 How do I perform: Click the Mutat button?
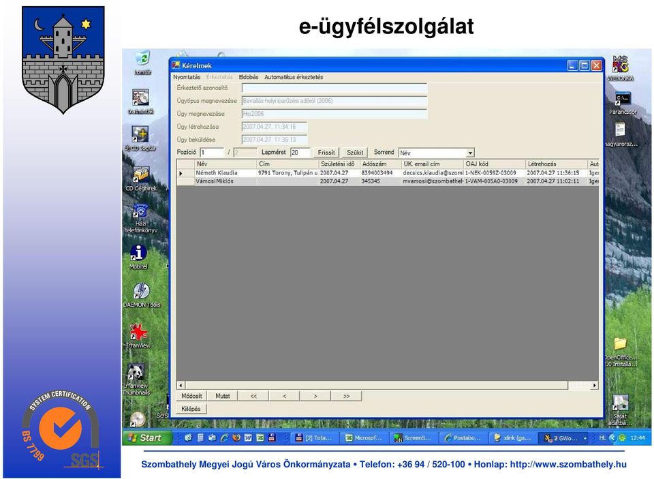(x=222, y=396)
